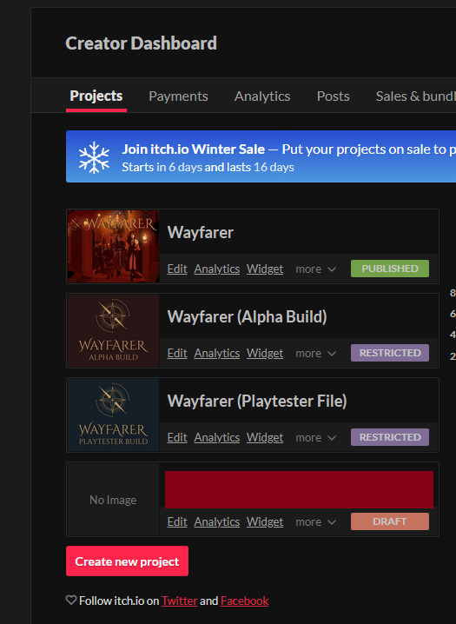456x624 pixels.
Task: Open the Twitter link
Action: point(179,601)
